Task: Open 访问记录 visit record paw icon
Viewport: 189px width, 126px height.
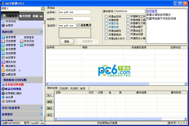Action: coord(3,70)
